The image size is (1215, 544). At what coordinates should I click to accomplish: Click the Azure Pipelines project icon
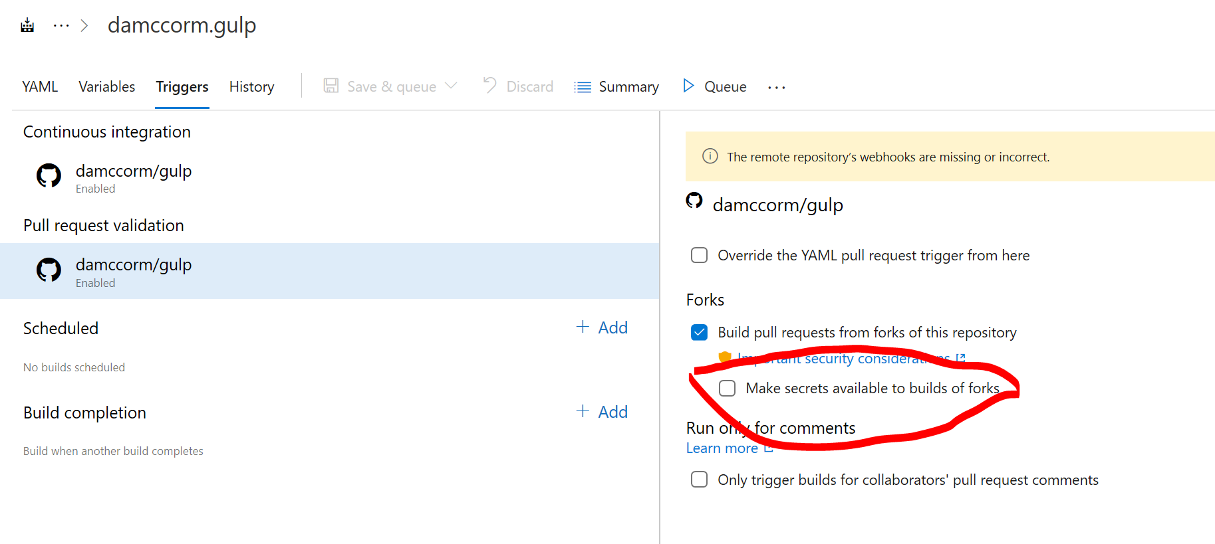(27, 26)
